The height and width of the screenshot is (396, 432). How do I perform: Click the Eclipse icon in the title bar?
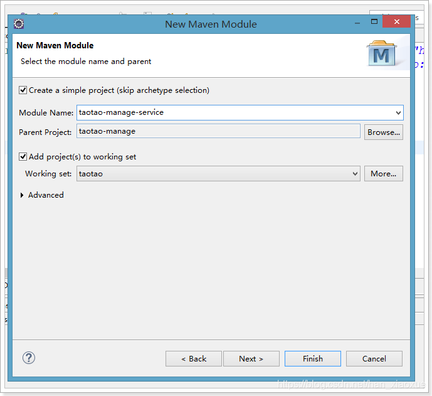[x=19, y=24]
